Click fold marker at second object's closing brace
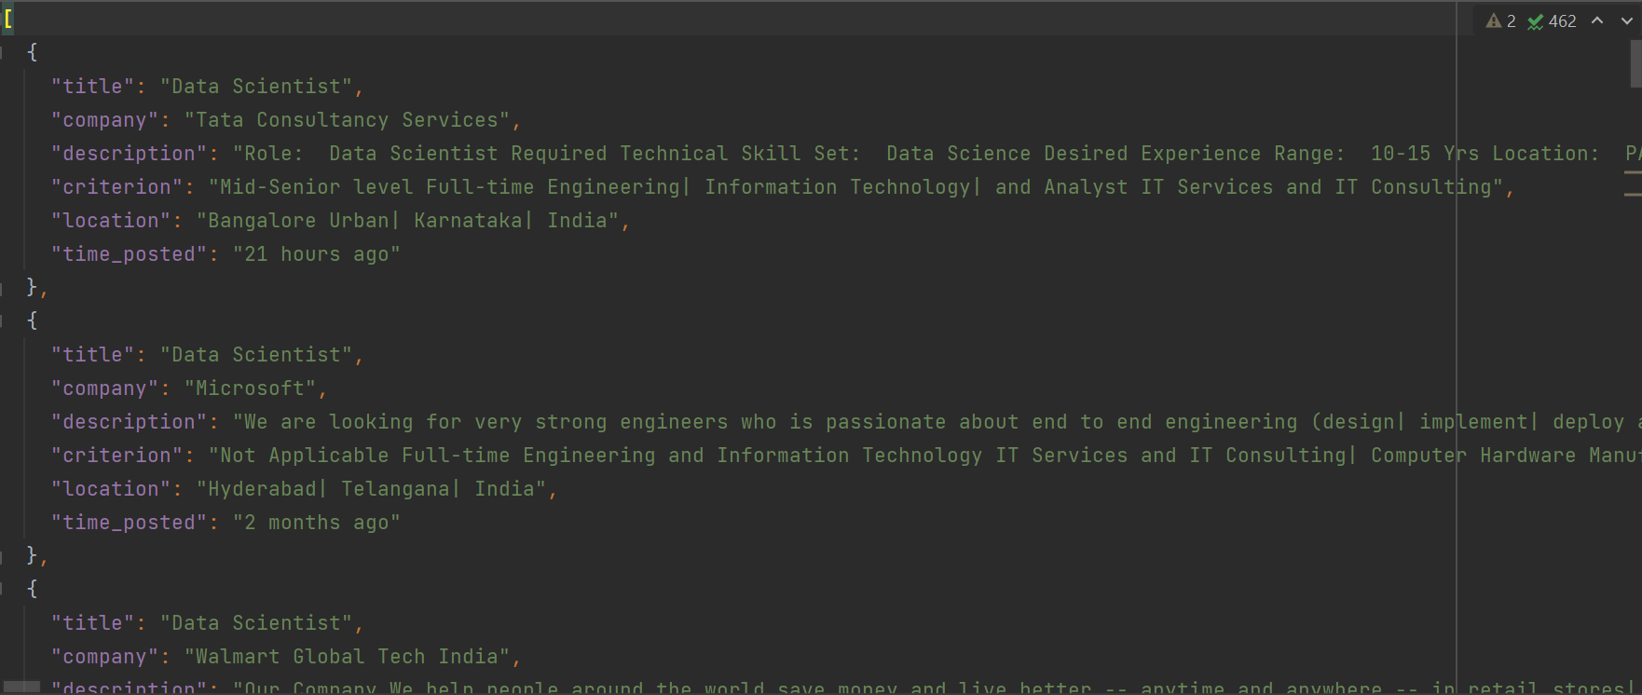This screenshot has width=1642, height=695. coord(3,555)
